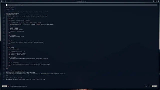Click the include Enumerable line
The width and height of the screenshot is (160, 90).
click(14, 49)
